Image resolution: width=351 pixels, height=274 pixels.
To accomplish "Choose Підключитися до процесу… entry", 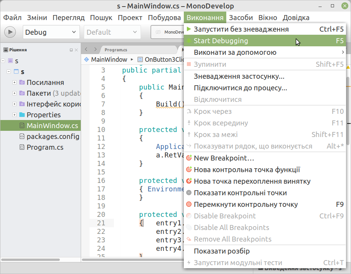I will (x=265, y=88).
